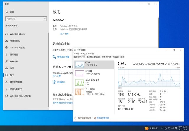Click 深入了解 link under Microsoft account section
This screenshot has height=131, width=189.
tap(57, 76)
